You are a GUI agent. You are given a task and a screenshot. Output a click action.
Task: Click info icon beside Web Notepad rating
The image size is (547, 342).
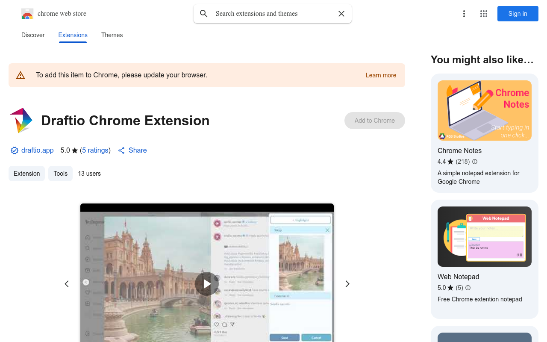[468, 288]
